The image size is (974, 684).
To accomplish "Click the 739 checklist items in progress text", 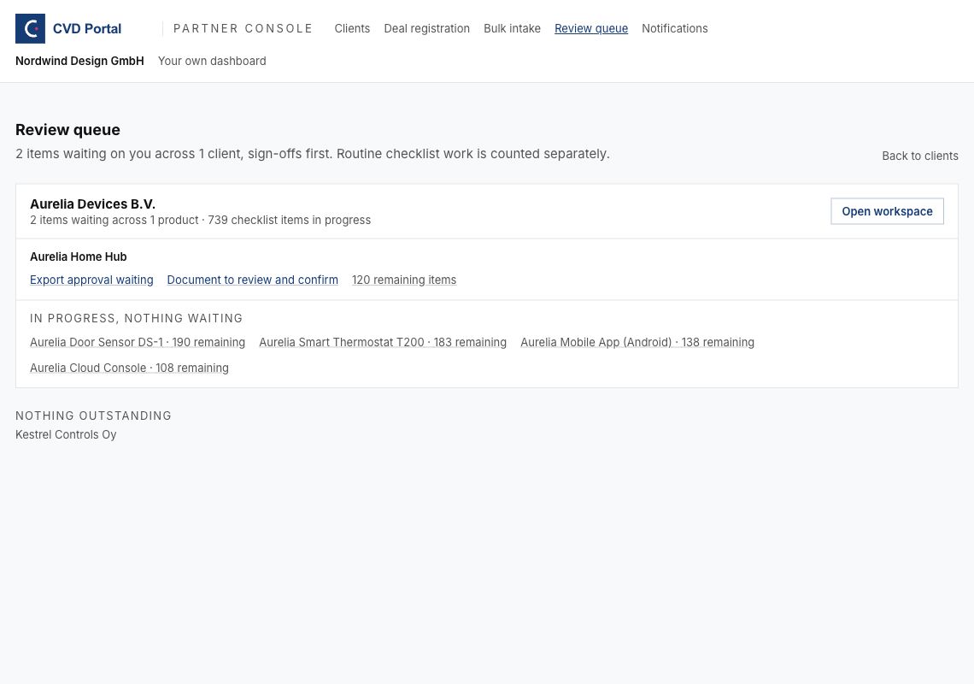I will (x=290, y=220).
